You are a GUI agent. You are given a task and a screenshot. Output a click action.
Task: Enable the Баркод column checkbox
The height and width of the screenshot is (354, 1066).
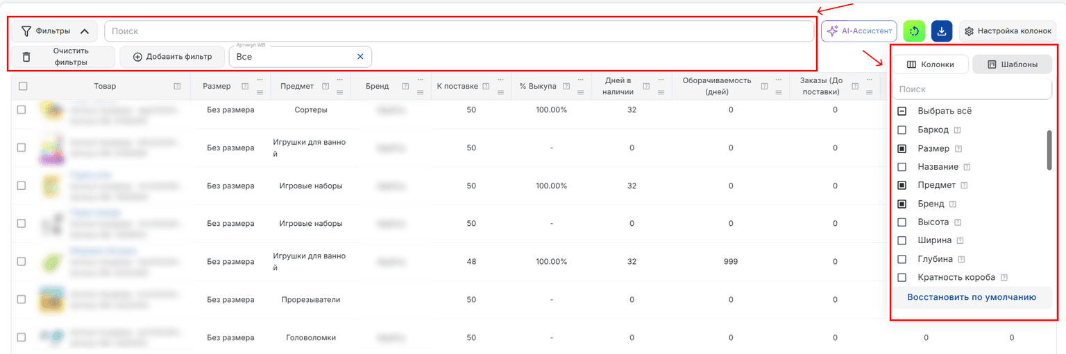point(902,130)
